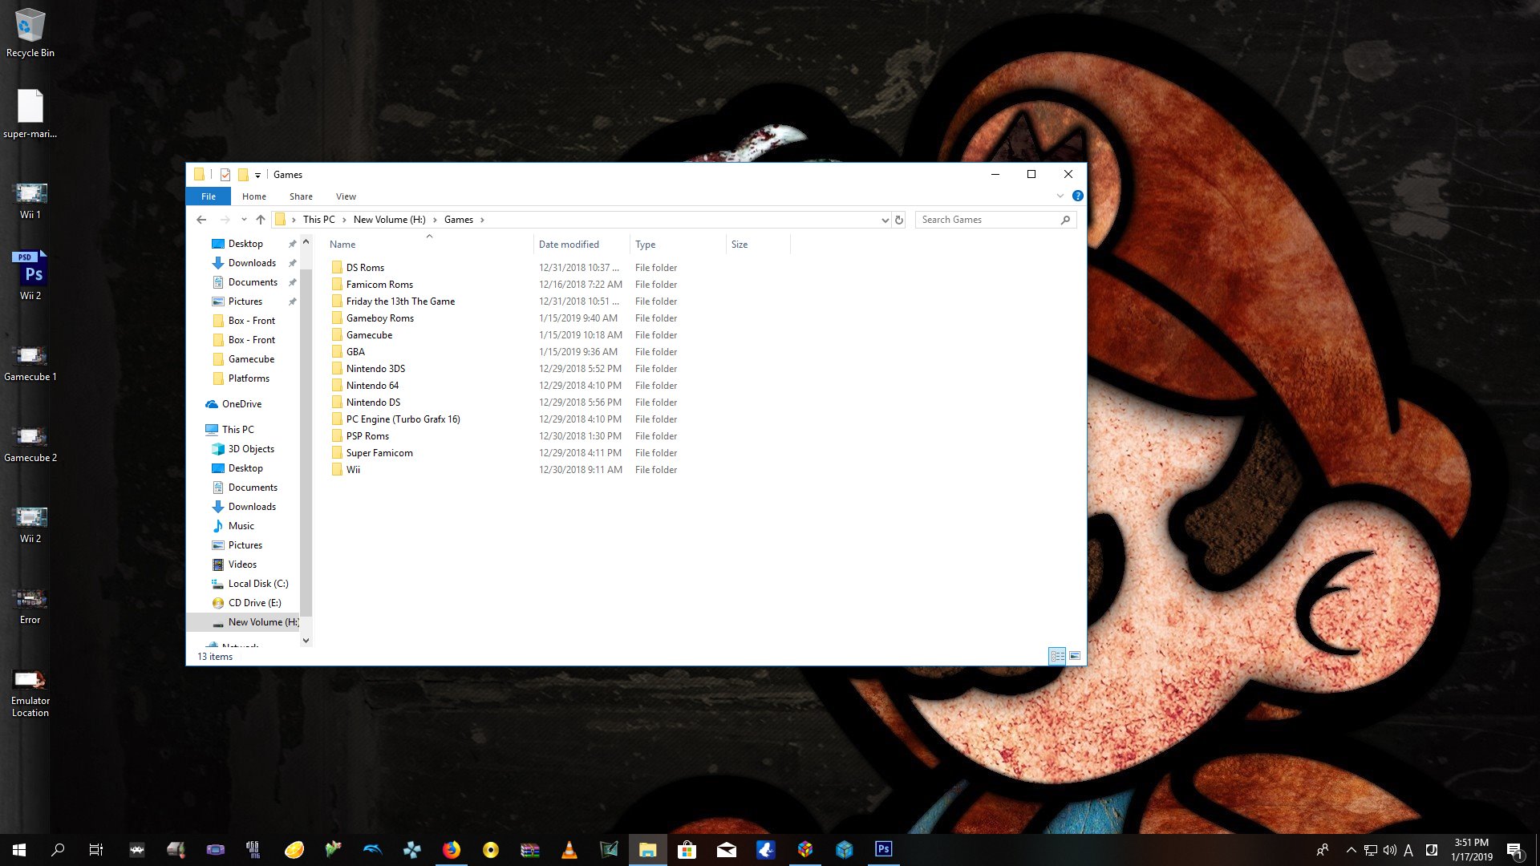This screenshot has width=1540, height=866.
Task: Switch to Details view layout
Action: tap(1057, 656)
